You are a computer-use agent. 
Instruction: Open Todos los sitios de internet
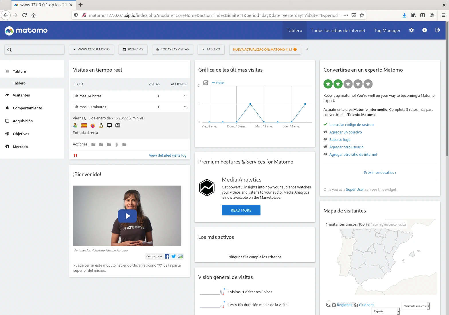click(x=338, y=30)
